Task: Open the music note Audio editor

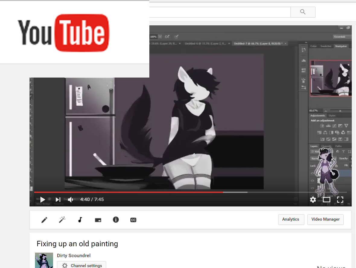Action: (80, 220)
